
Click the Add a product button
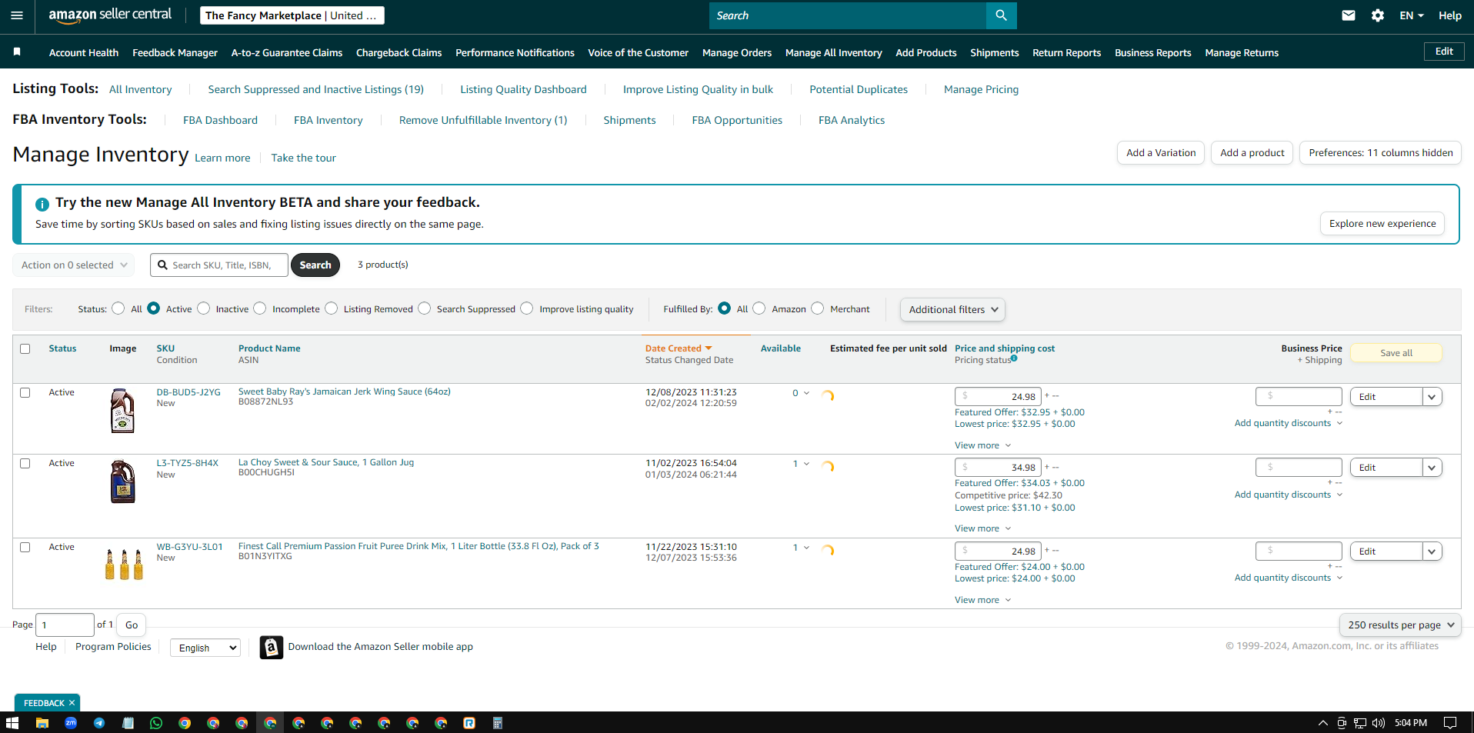(1252, 153)
